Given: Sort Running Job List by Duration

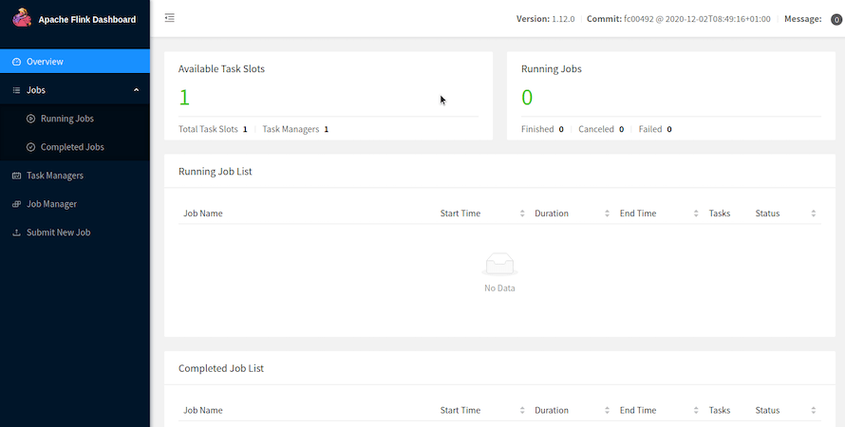Looking at the screenshot, I should (x=608, y=213).
